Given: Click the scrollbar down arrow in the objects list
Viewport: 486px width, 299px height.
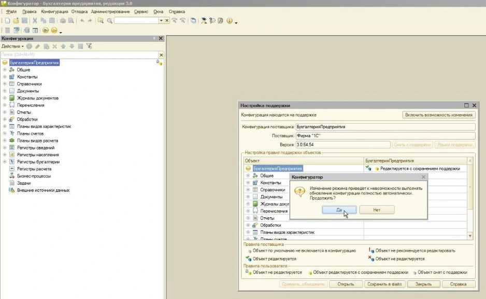Looking at the screenshot, I should pyautogui.click(x=470, y=236).
